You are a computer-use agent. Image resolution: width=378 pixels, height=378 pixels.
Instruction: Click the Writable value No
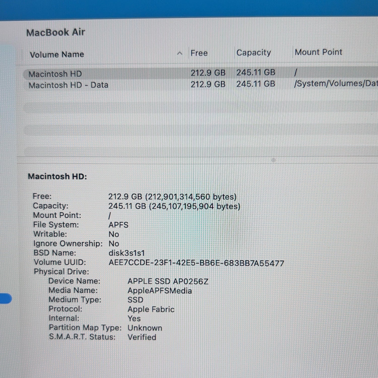coord(114,234)
